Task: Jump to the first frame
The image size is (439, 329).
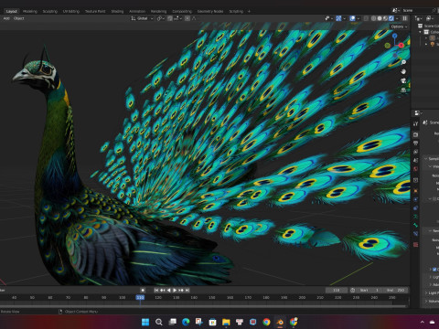Action: click(156, 290)
